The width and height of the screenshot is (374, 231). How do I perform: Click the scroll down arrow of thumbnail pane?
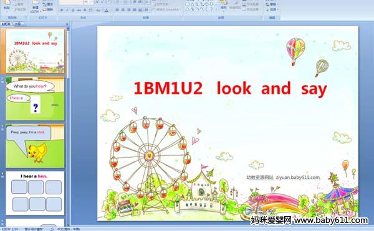pos(68,224)
